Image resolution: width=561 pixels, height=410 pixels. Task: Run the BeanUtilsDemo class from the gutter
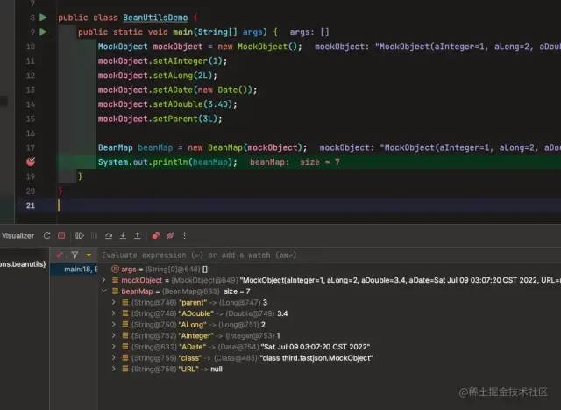click(43, 18)
